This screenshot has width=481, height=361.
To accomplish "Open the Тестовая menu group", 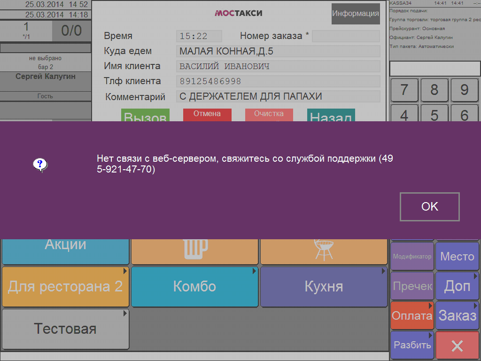I will [65, 329].
